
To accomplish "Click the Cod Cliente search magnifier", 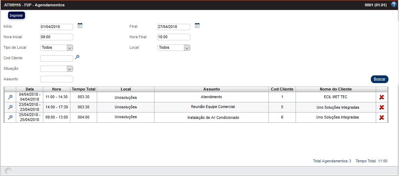I will coord(77,57).
